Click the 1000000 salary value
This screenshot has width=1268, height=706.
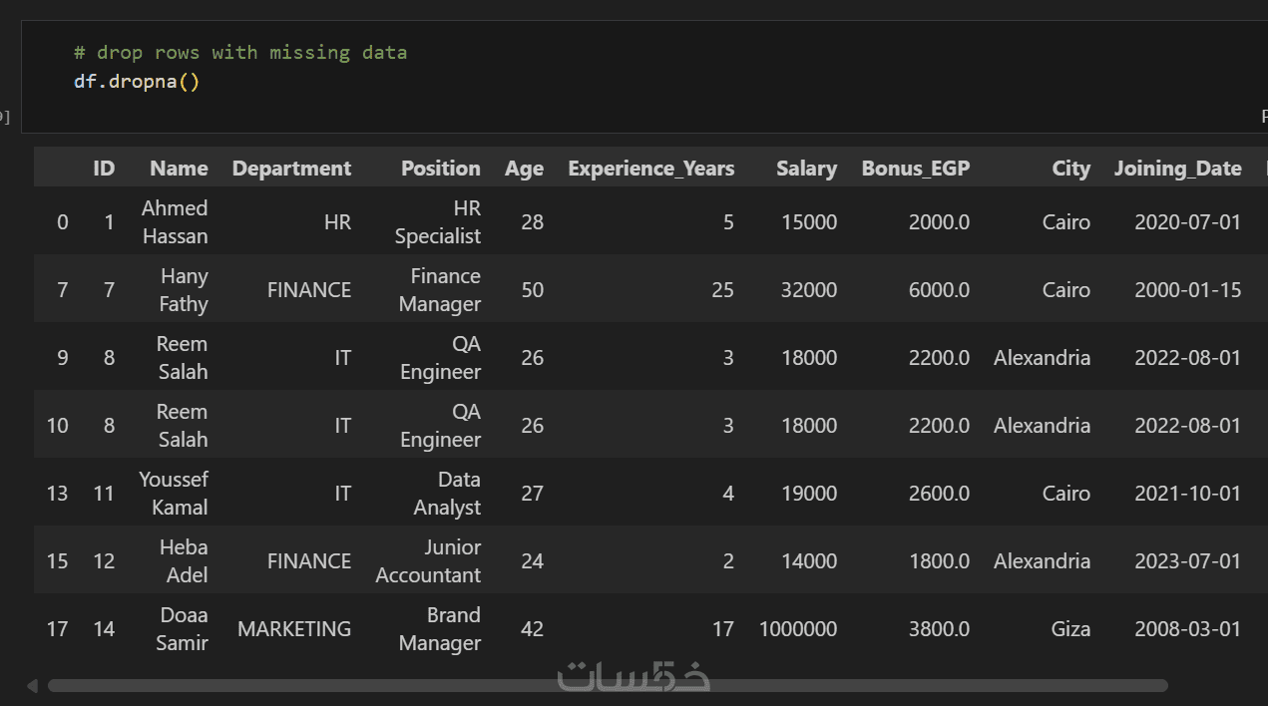tap(797, 629)
